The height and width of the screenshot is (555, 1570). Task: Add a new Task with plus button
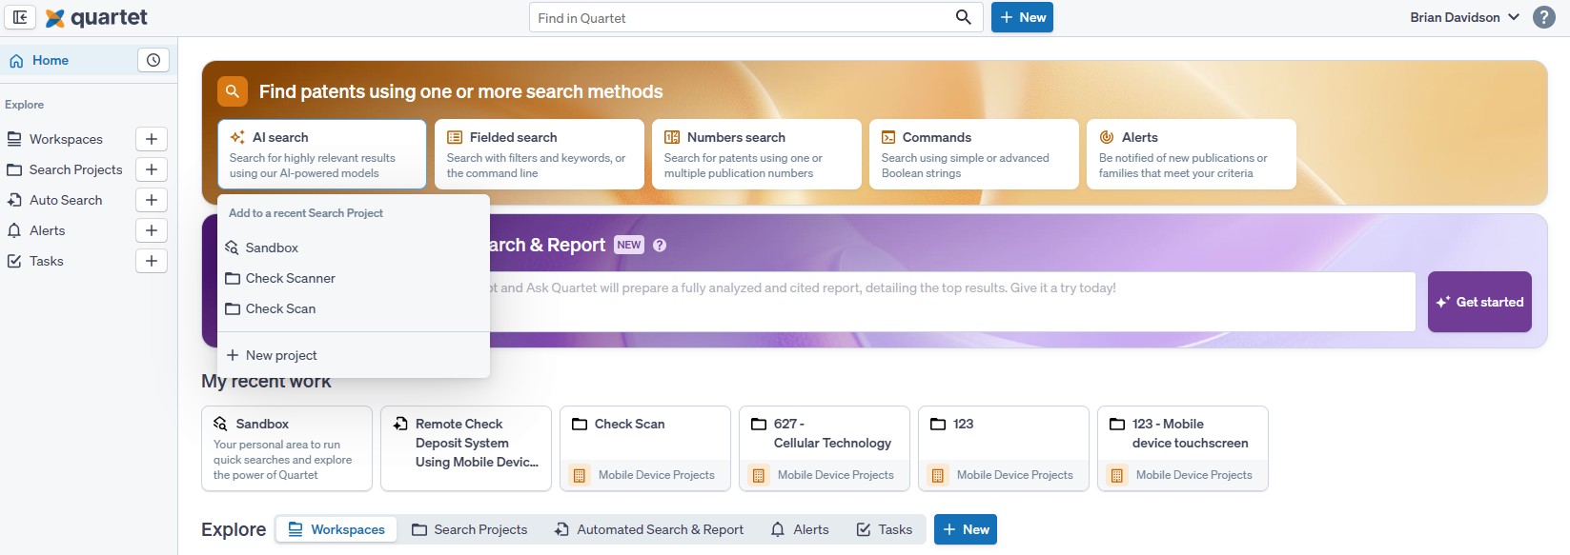click(152, 261)
